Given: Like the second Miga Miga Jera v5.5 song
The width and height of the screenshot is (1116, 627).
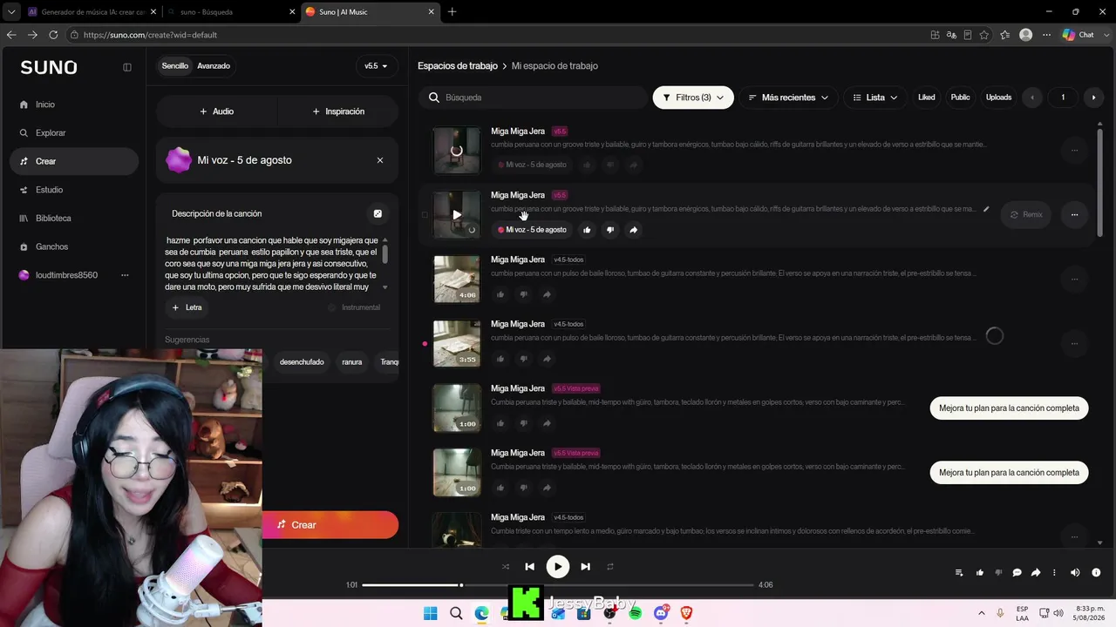Looking at the screenshot, I should pos(587,230).
